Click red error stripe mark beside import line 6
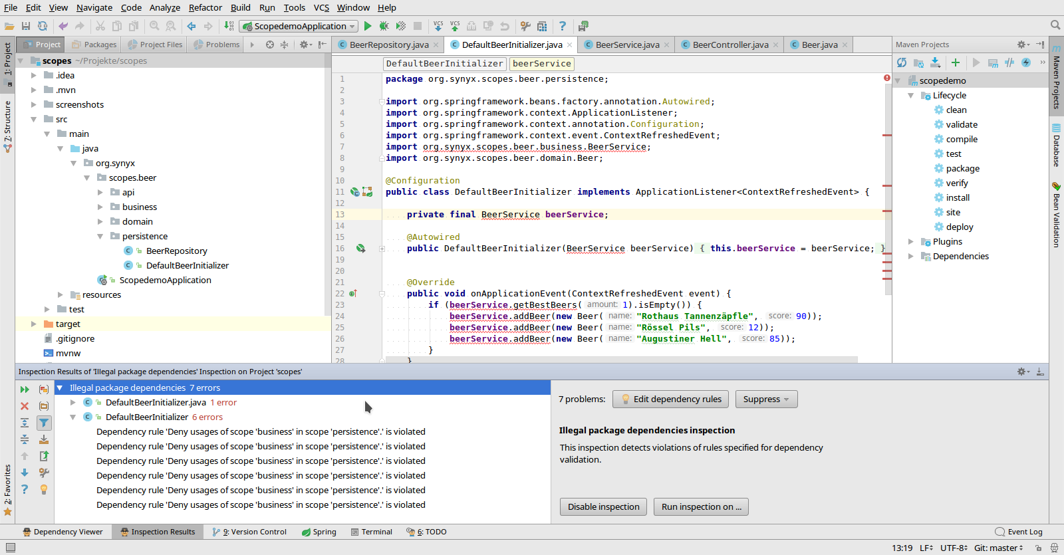 coord(887,136)
